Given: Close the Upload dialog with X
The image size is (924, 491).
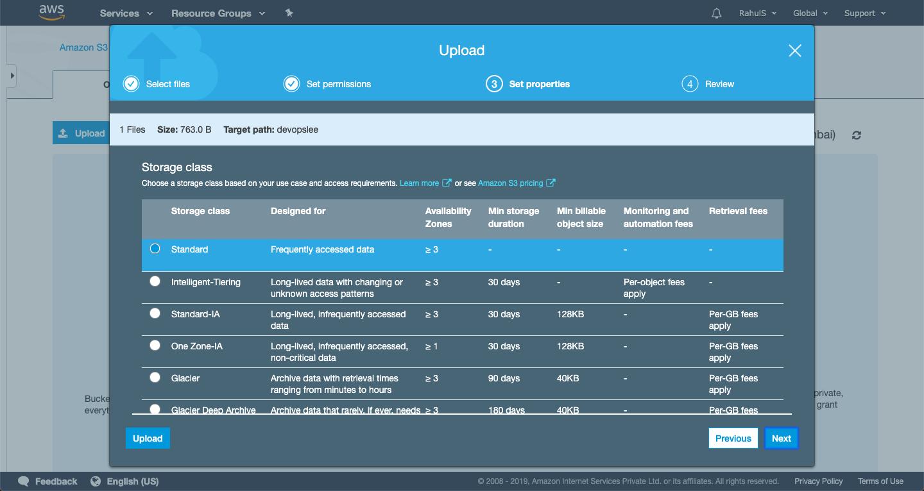Looking at the screenshot, I should [794, 51].
